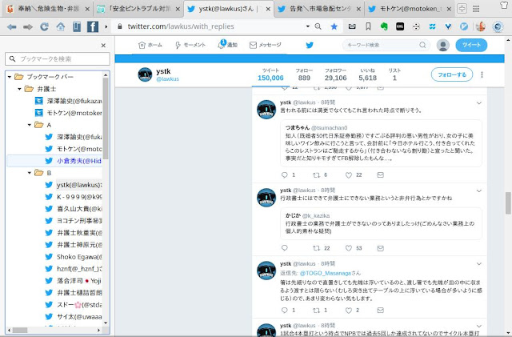Collapse folder B in bookmarks tree

30,173
